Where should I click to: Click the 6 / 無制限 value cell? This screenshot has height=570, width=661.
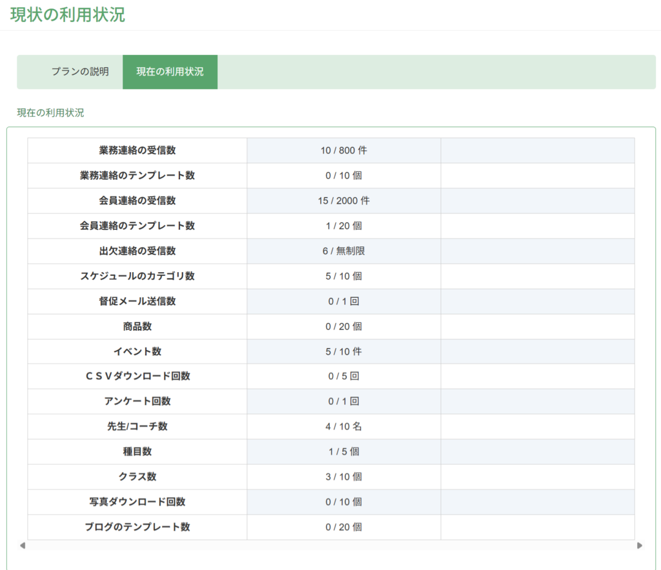pyautogui.click(x=343, y=251)
